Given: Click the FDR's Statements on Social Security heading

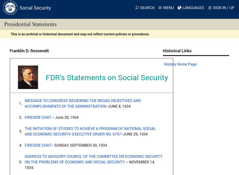Looking at the screenshot, I should pyautogui.click(x=107, y=78).
